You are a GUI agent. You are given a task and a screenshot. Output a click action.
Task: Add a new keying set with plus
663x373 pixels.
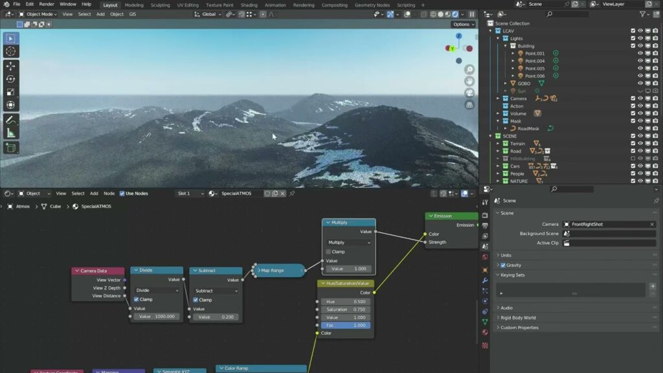pyautogui.click(x=653, y=286)
